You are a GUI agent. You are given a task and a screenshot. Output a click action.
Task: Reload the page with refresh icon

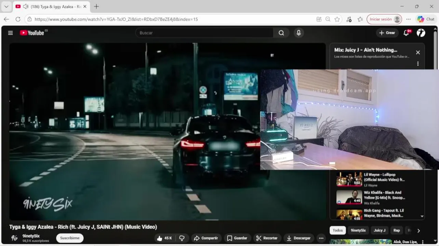[18, 19]
